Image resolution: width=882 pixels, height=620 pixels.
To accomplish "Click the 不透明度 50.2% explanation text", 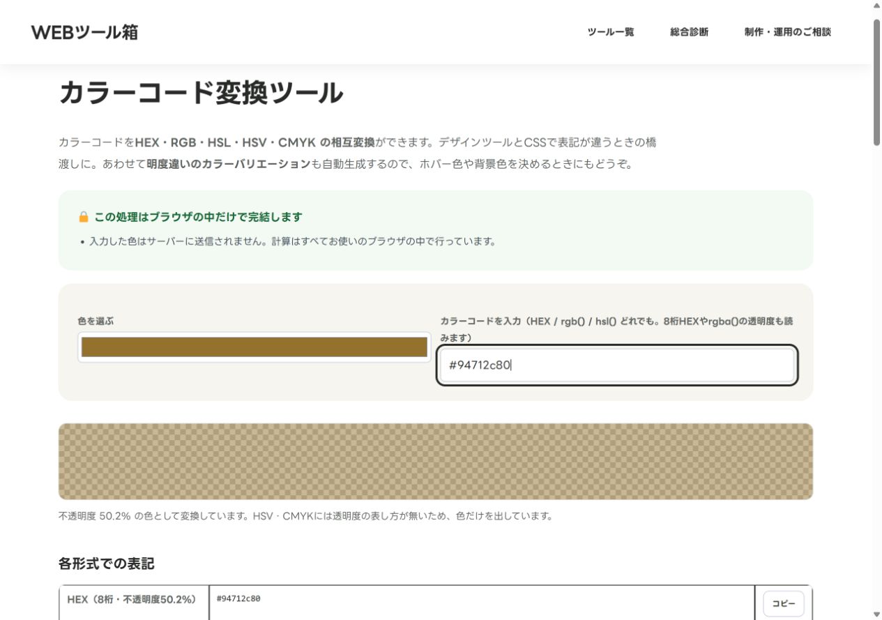I will click(306, 517).
